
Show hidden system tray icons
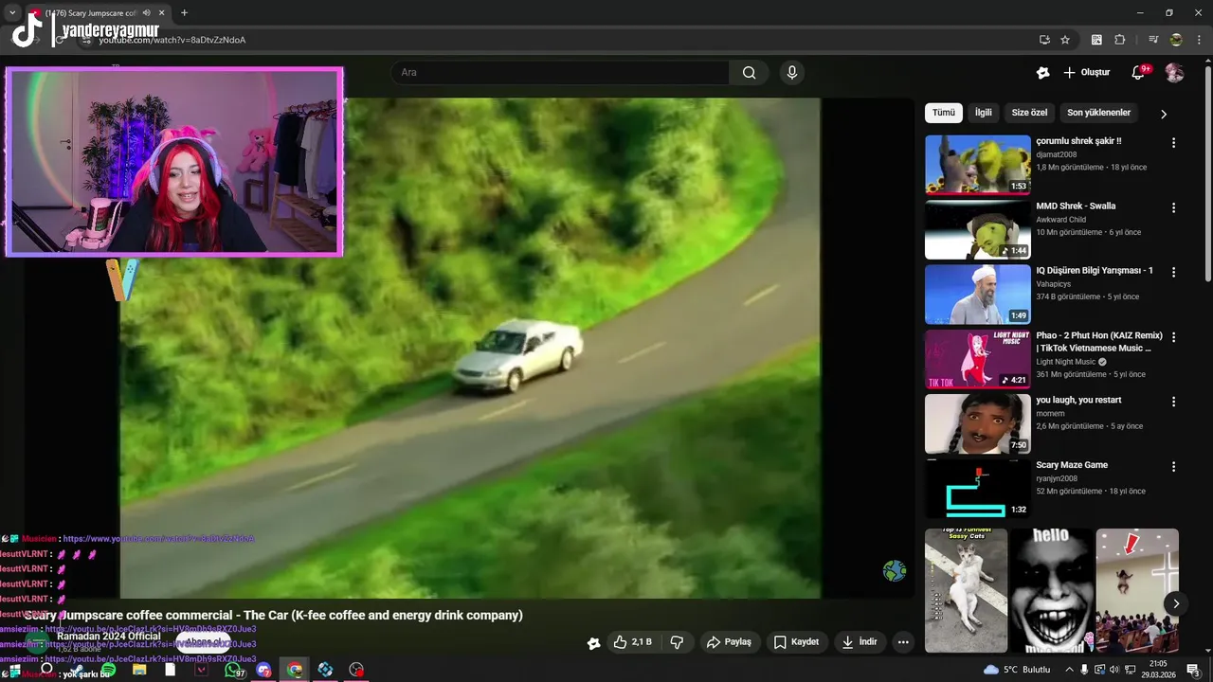(x=1069, y=670)
